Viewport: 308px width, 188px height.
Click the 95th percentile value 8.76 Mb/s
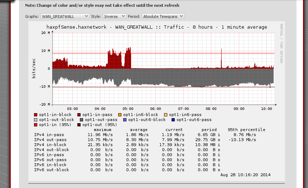click(x=245, y=135)
